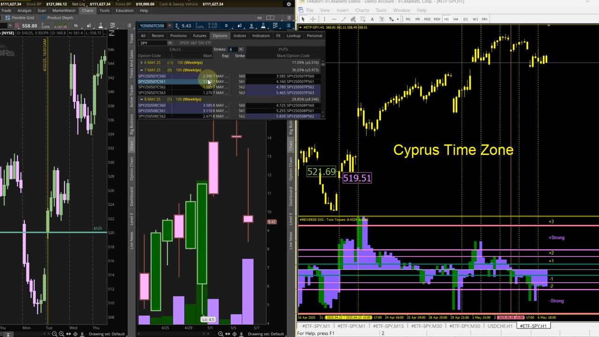The width and height of the screenshot is (599, 337).
Task: Open drawings icon on left chart toolbar
Action: [112, 26]
